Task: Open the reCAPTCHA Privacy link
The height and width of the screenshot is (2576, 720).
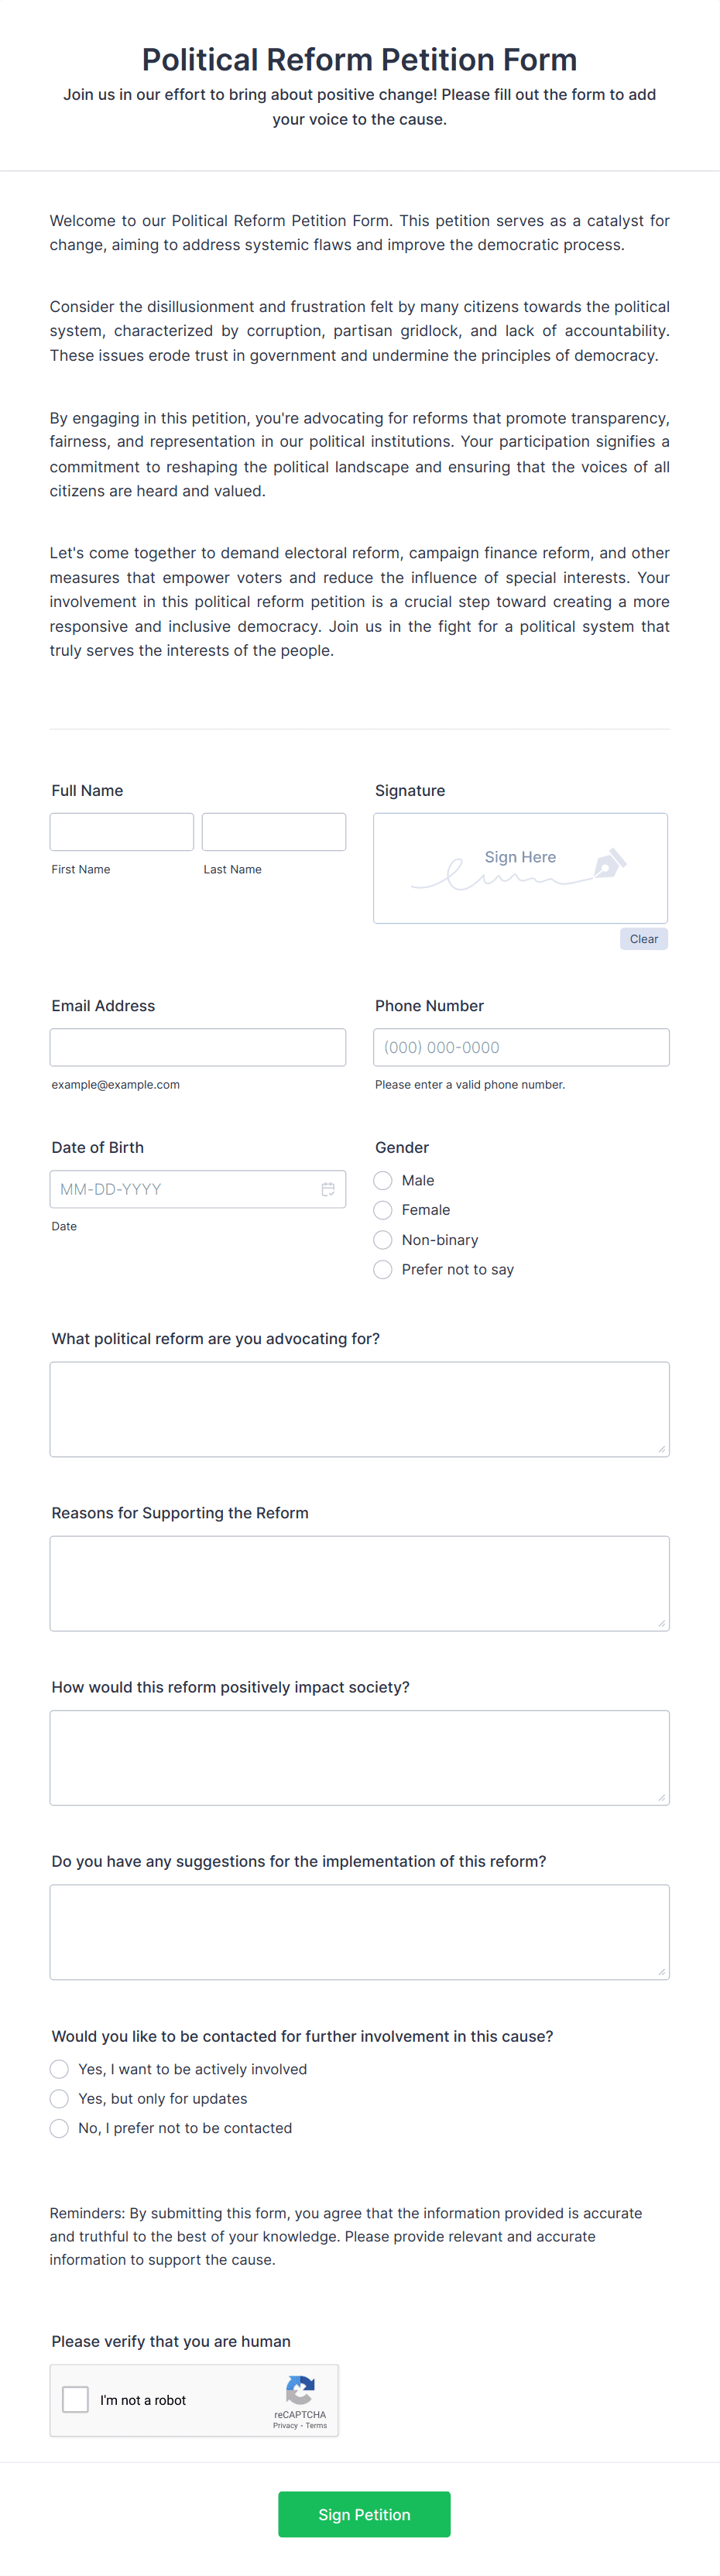Action: coord(285,2424)
